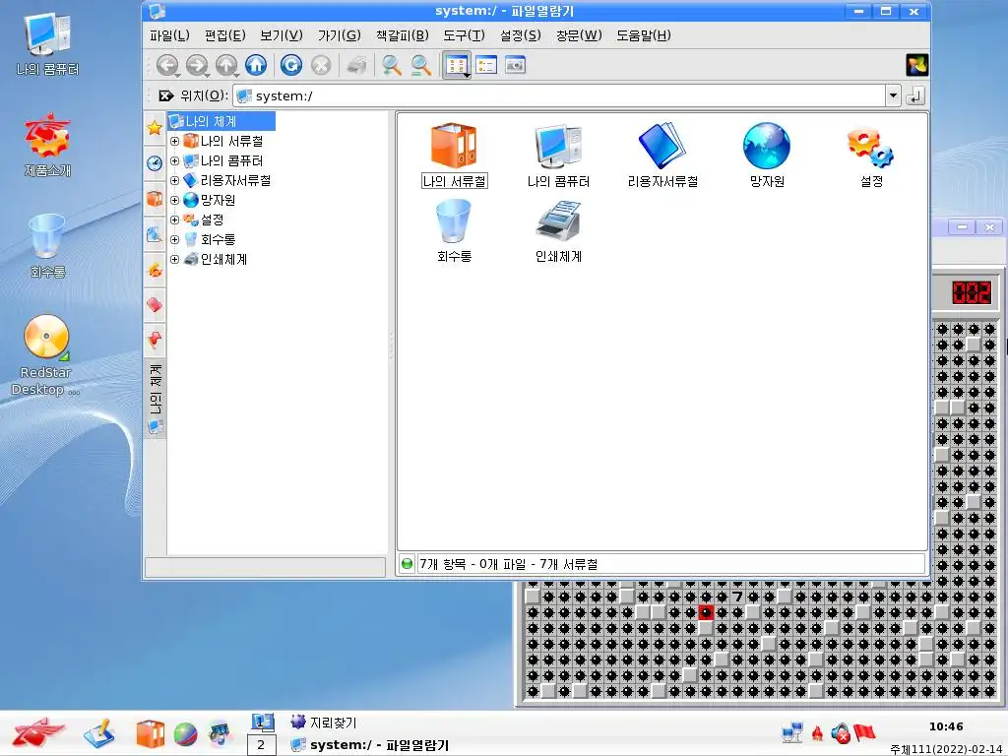Switch to detailed list view
Screen dimensions: 1008x756
[x=486, y=65]
